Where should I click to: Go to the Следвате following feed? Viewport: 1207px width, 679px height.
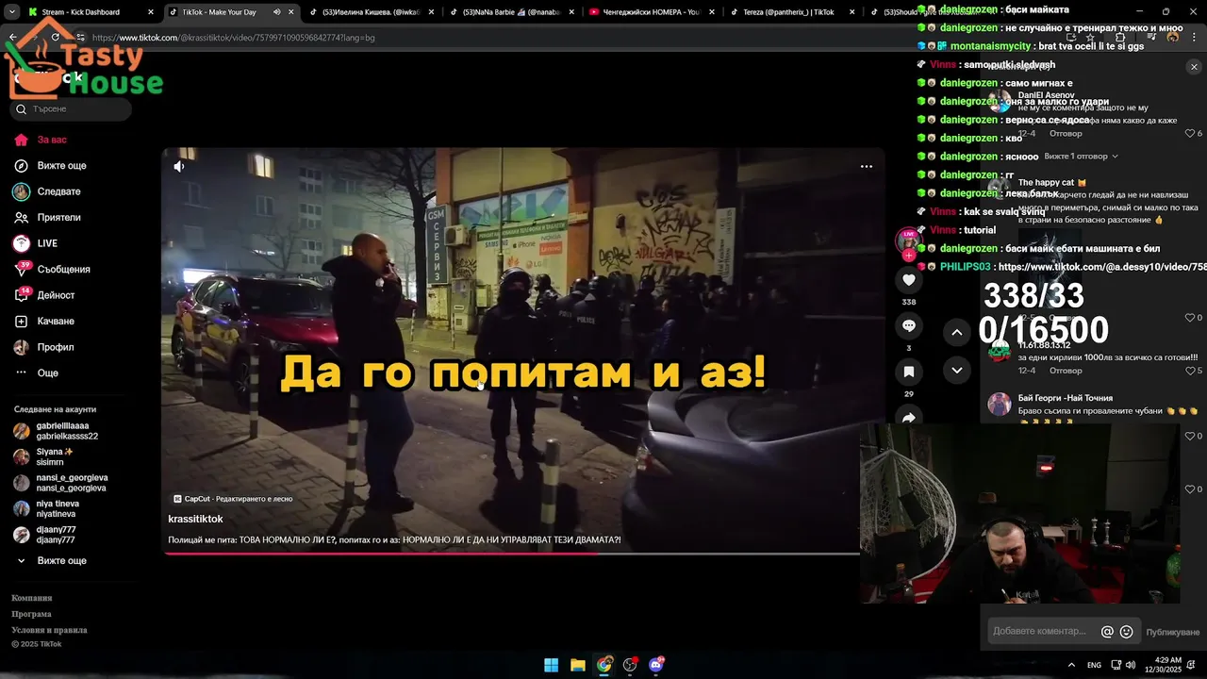pyautogui.click(x=58, y=191)
